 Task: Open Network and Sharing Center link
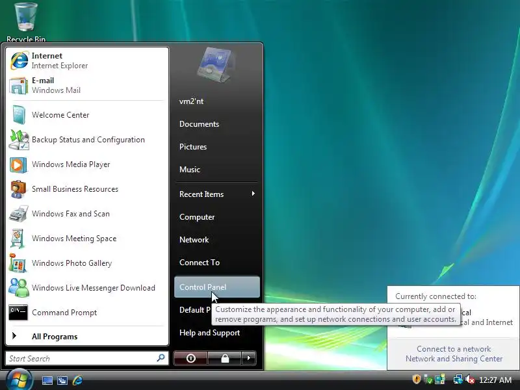(454, 359)
